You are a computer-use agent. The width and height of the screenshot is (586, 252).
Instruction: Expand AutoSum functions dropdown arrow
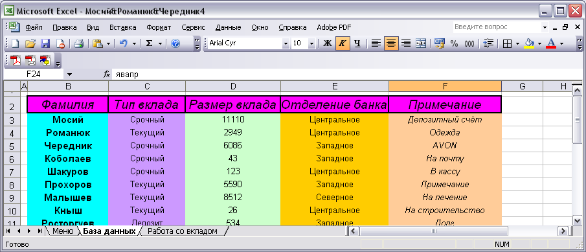(160, 44)
